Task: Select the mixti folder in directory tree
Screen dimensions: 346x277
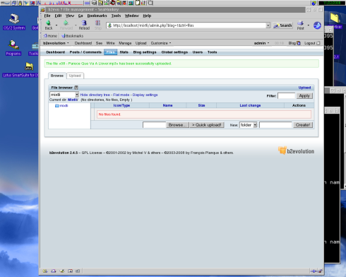Action: pyautogui.click(x=61, y=106)
